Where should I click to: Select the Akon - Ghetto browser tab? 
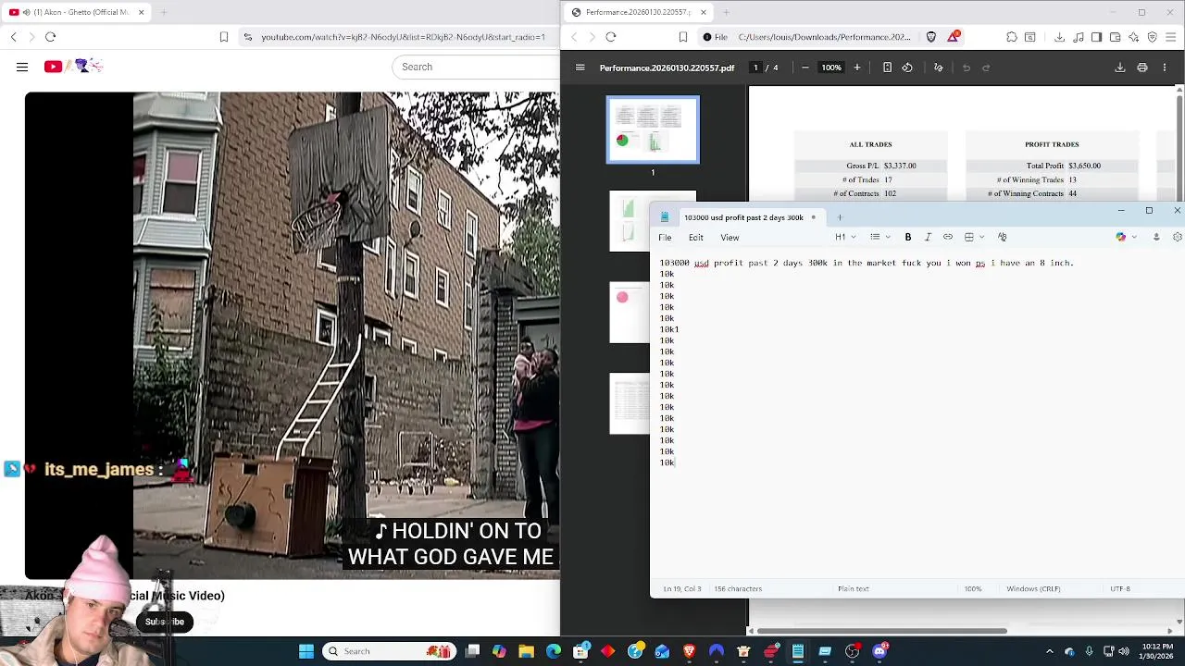76,12
